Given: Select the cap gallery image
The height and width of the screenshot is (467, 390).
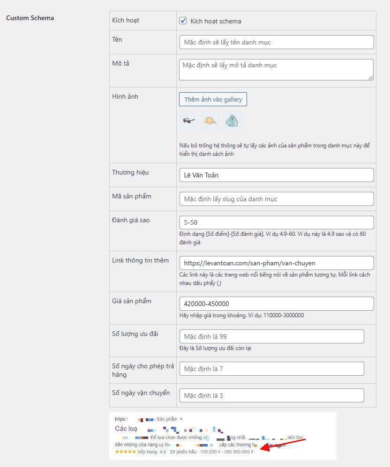Looking at the screenshot, I should (210, 121).
